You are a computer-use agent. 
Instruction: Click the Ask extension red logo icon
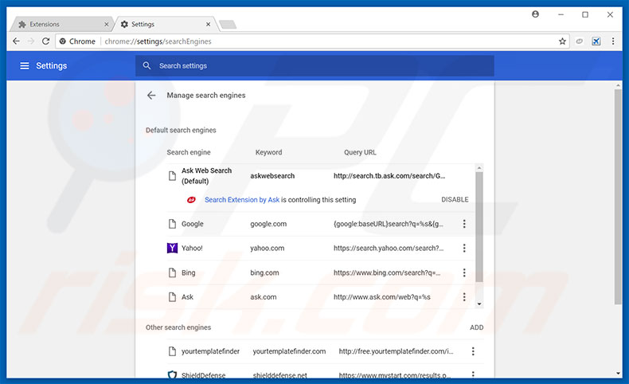[191, 199]
